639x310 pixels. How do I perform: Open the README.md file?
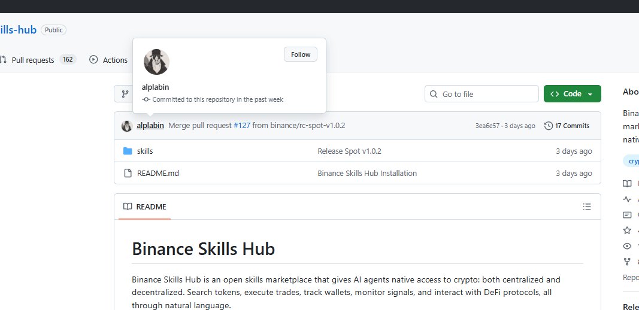pos(158,173)
